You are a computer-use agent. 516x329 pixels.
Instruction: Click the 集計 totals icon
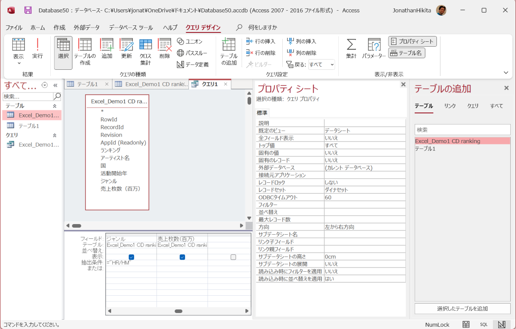pos(351,50)
